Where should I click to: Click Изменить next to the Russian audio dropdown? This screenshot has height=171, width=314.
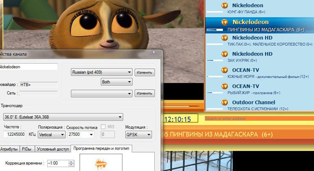click(145, 72)
